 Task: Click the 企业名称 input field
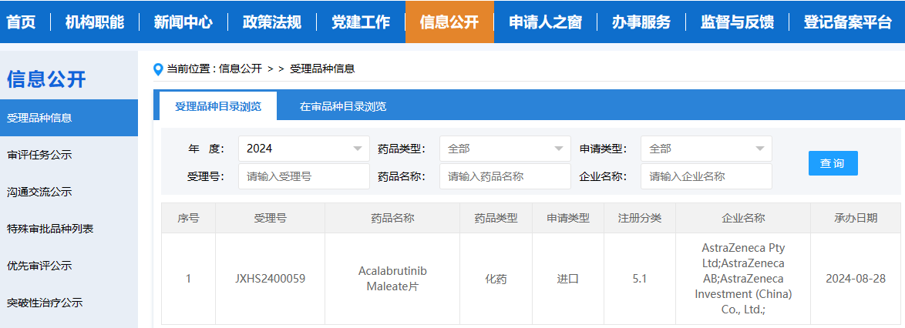tap(706, 176)
